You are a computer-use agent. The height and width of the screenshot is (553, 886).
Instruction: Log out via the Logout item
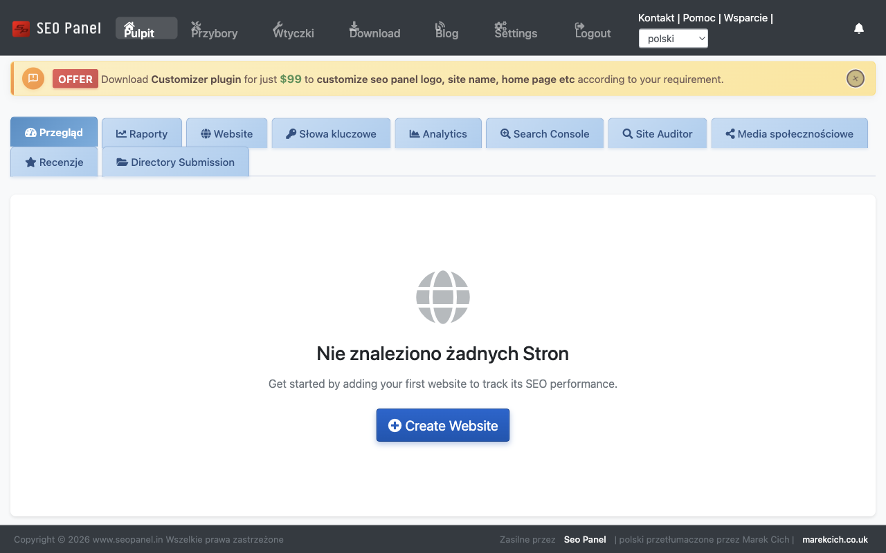pos(593,29)
